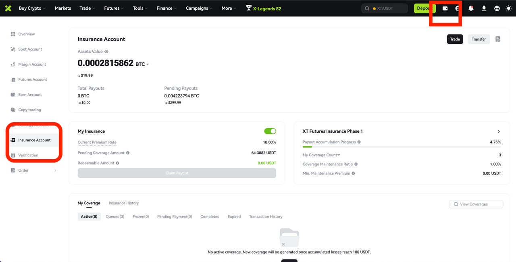This screenshot has width=516, height=262.
Task: Click info icon beside Payout Accumulation Progress
Action: 359,142
